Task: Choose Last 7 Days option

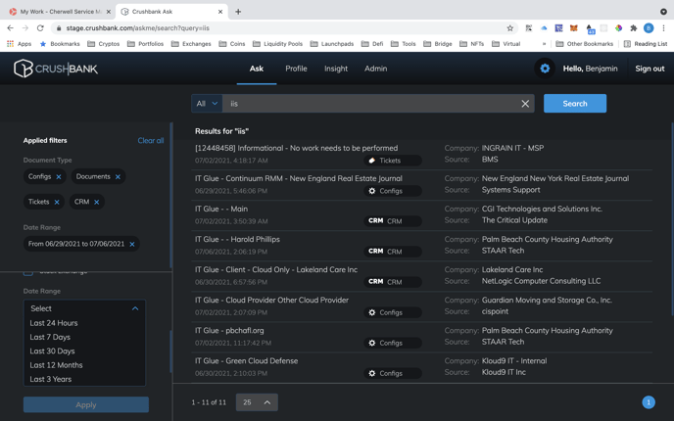Action: click(x=50, y=337)
